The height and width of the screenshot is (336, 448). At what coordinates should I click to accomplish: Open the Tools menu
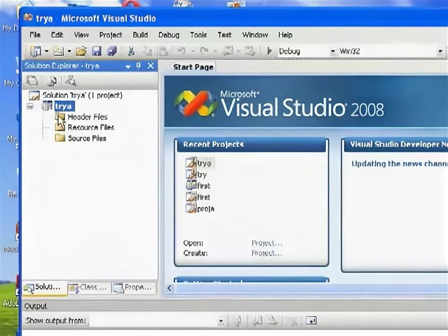tap(198, 35)
